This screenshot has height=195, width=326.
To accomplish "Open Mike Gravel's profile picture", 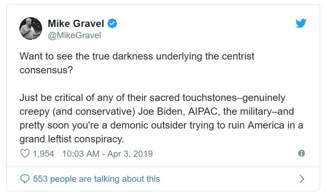I will click(31, 28).
